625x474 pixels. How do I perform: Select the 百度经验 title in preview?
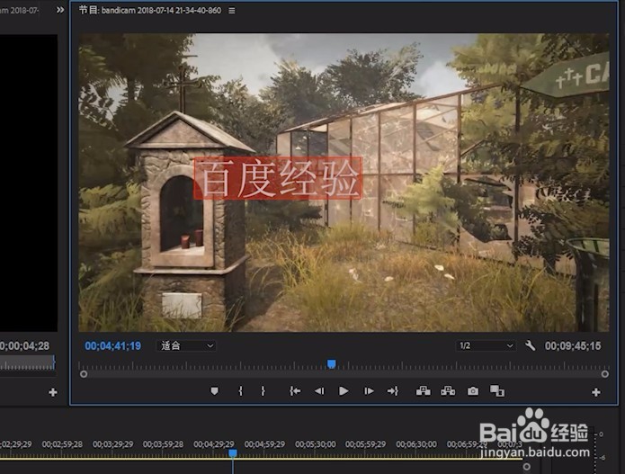[278, 178]
